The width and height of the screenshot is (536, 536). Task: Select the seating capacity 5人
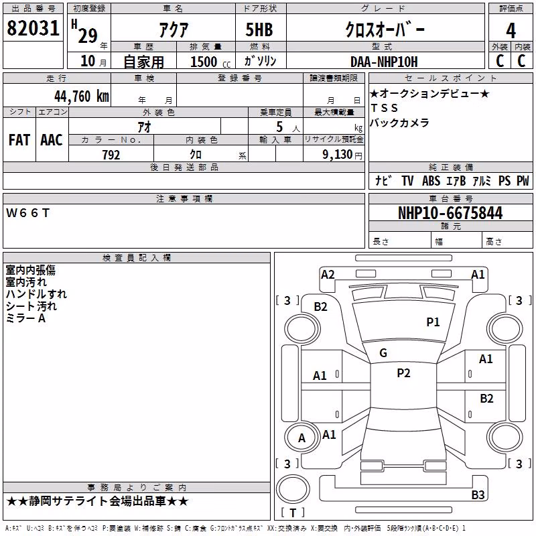(287, 127)
